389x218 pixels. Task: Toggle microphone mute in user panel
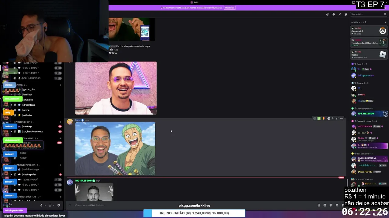pyautogui.click(x=41, y=205)
